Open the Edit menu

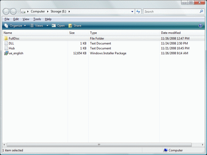pos(16,19)
